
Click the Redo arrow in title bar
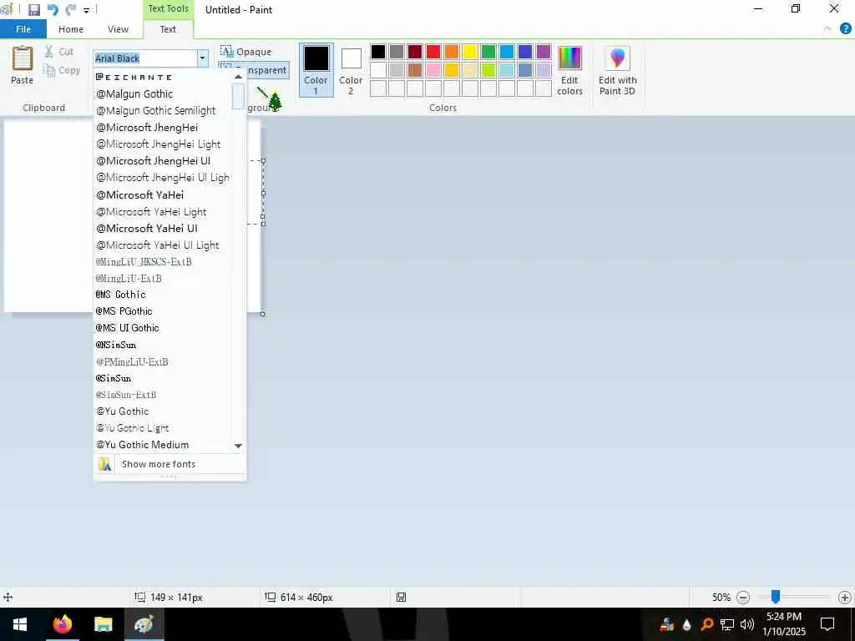[70, 10]
